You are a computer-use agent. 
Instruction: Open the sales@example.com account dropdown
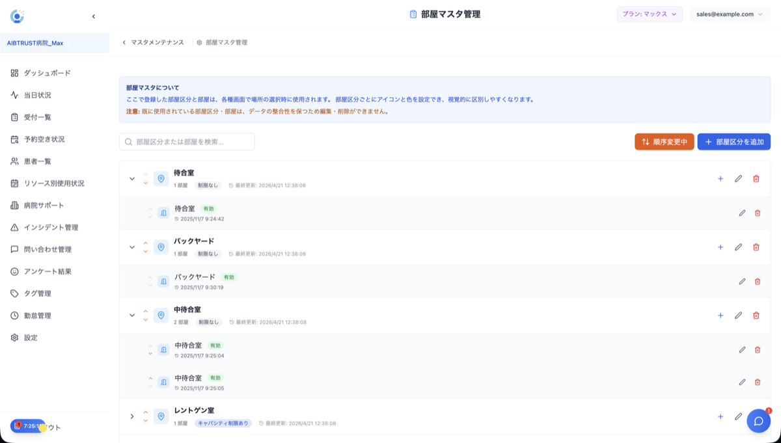729,13
